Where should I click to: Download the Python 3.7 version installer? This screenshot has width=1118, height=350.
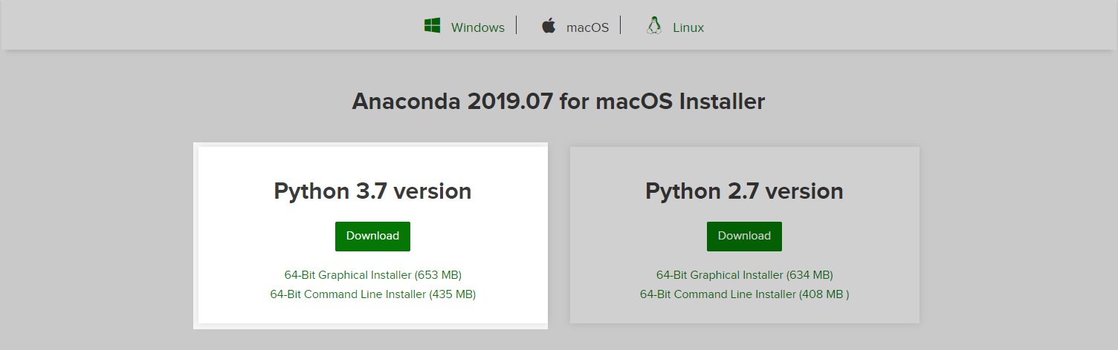tap(372, 236)
